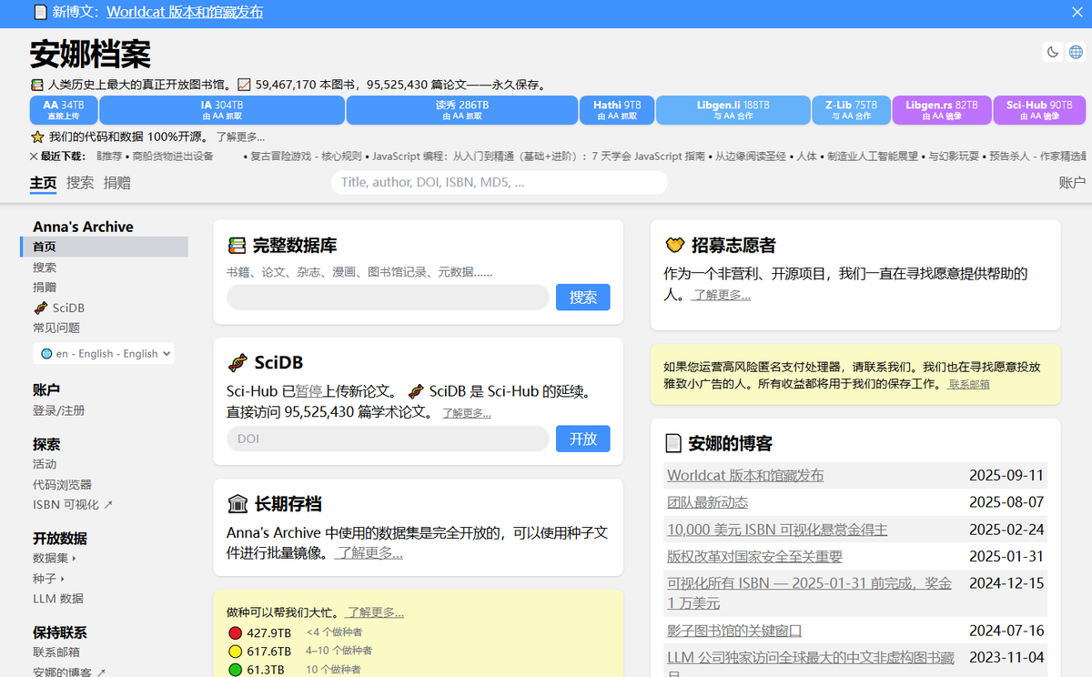
Task: Open 常见问题 in the sidebar
Action: [x=56, y=328]
